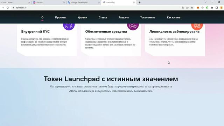The height and width of the screenshot is (126, 224).
Task: Click the Токен Launchpad с истинным значением heading
Action: 111,79
